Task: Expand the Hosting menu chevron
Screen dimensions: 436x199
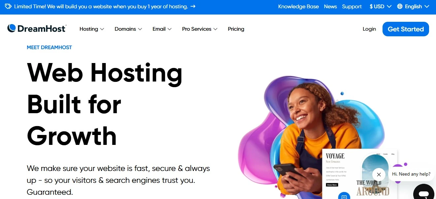Action: (x=102, y=29)
